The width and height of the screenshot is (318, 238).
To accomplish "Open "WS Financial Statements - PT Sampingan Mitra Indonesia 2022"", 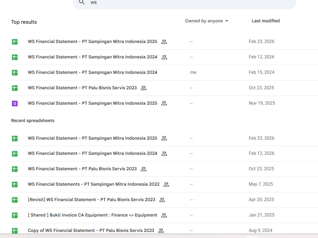I will point(93,184).
